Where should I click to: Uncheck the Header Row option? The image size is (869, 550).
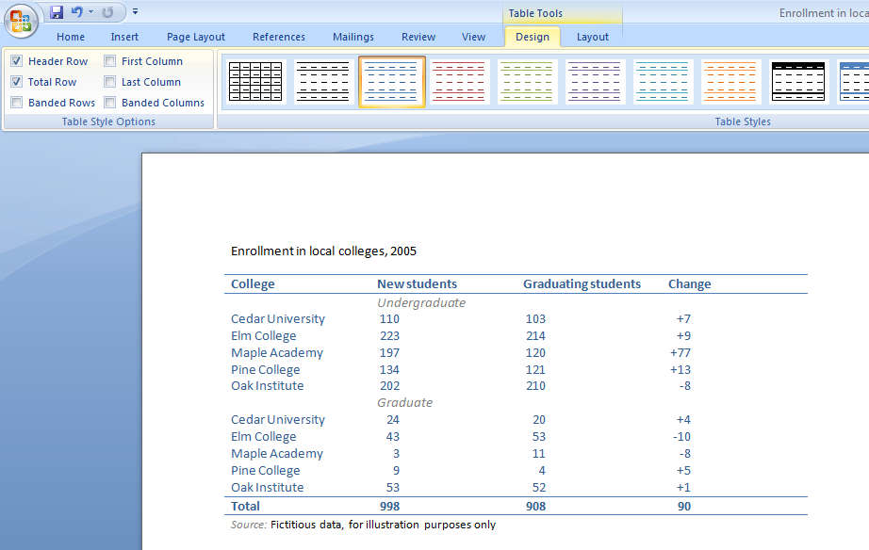coord(17,60)
